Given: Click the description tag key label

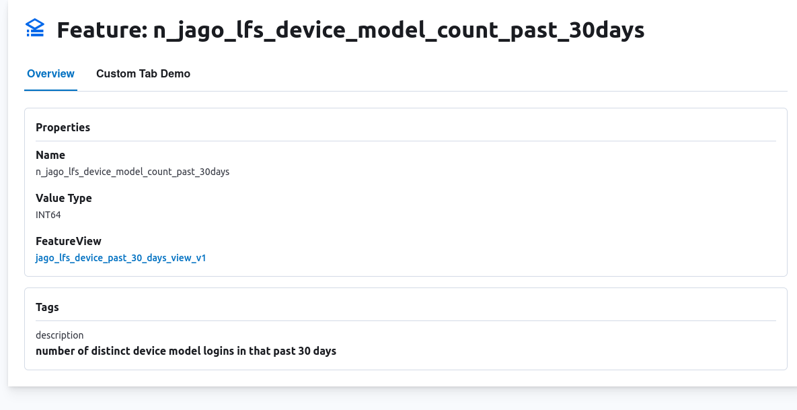Looking at the screenshot, I should pos(60,335).
